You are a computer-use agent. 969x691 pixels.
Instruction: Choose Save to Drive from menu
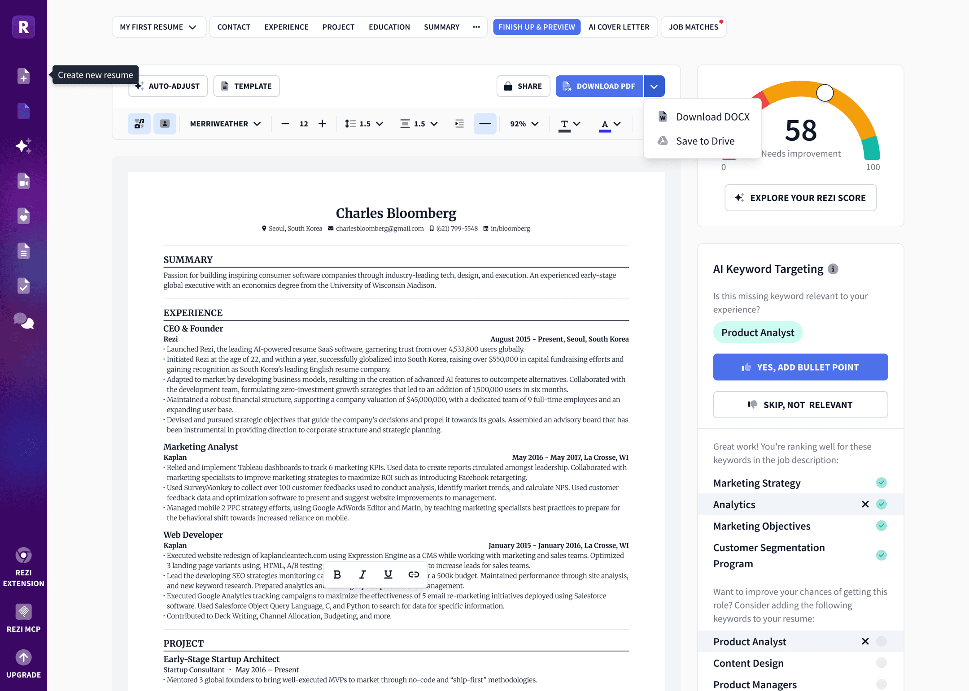(x=703, y=141)
